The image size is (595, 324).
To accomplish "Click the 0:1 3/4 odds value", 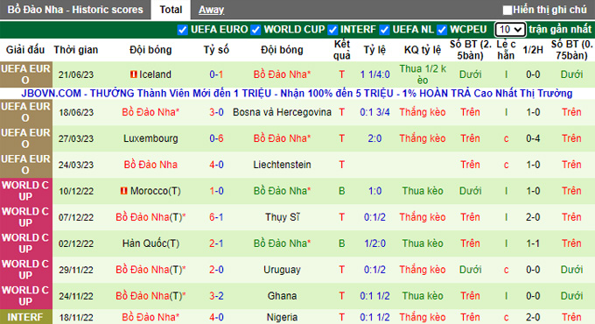I will (x=374, y=112).
